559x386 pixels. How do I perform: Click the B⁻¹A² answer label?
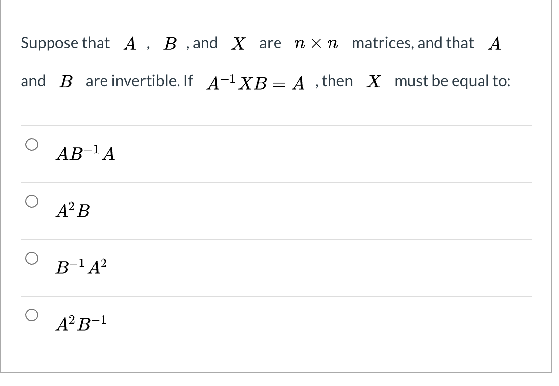pyautogui.click(x=81, y=268)
